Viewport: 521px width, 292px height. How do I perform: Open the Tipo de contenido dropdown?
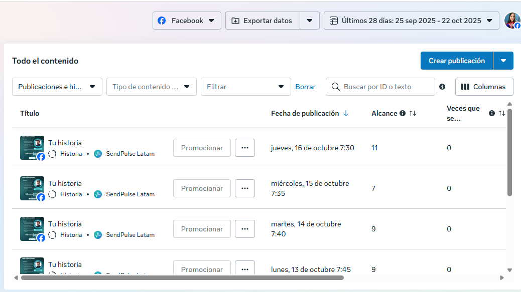coord(151,87)
